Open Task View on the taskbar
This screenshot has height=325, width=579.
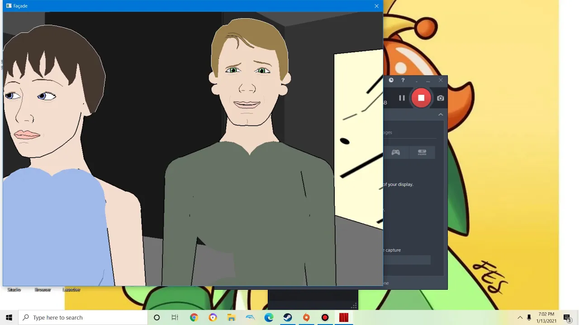click(x=175, y=318)
